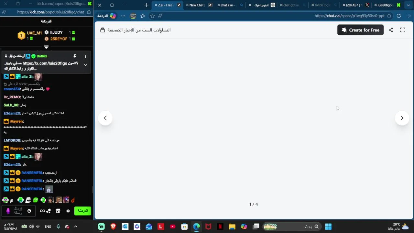Unpin the BotRix message pin icon
414x233 pixels.
point(75,56)
